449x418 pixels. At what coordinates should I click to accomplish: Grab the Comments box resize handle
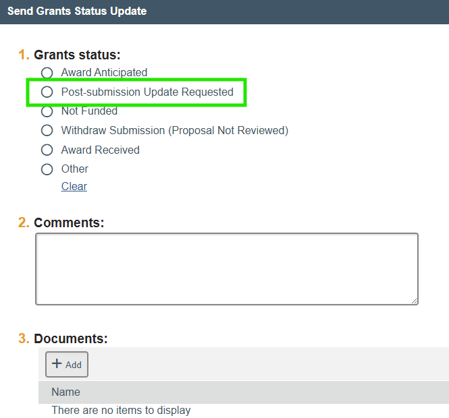pyautogui.click(x=414, y=300)
